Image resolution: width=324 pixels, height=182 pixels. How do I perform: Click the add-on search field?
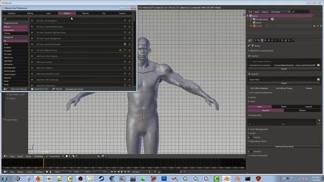pyautogui.click(x=16, y=19)
